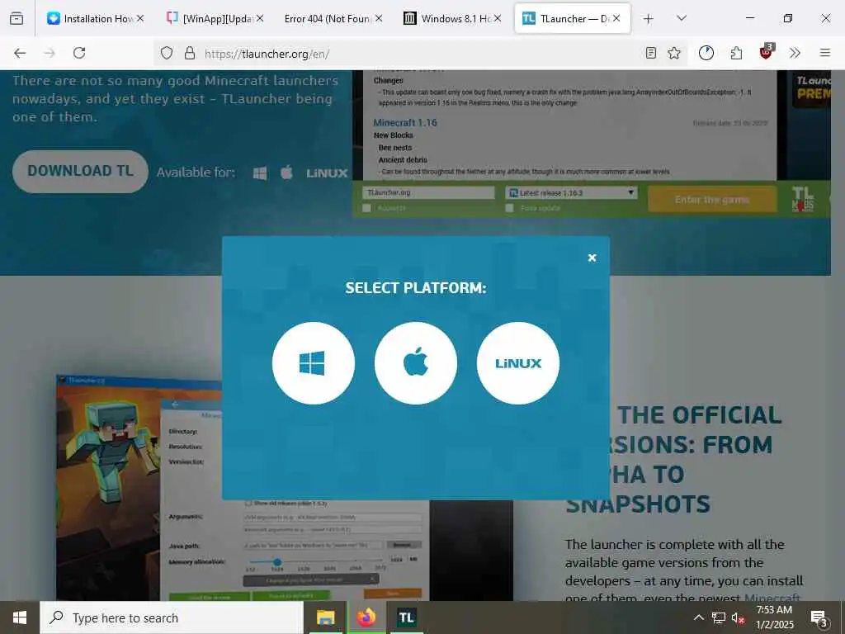Open File Explorer from the taskbar

point(325,617)
